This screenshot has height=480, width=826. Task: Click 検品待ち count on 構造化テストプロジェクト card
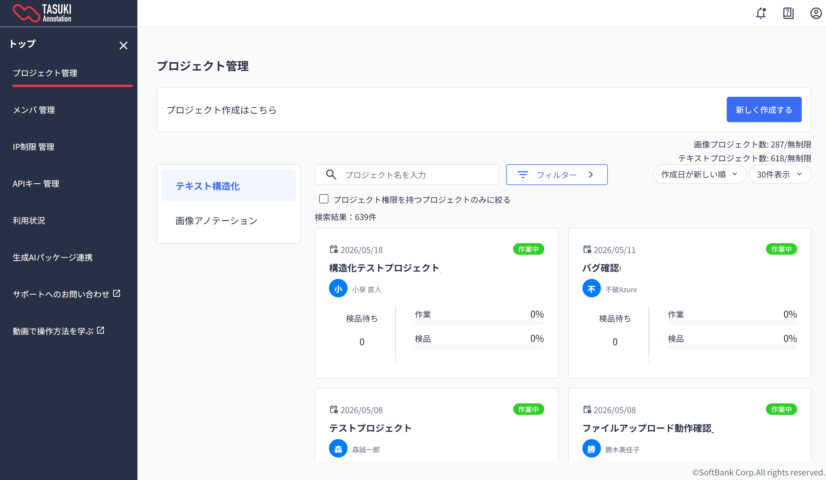pos(362,342)
